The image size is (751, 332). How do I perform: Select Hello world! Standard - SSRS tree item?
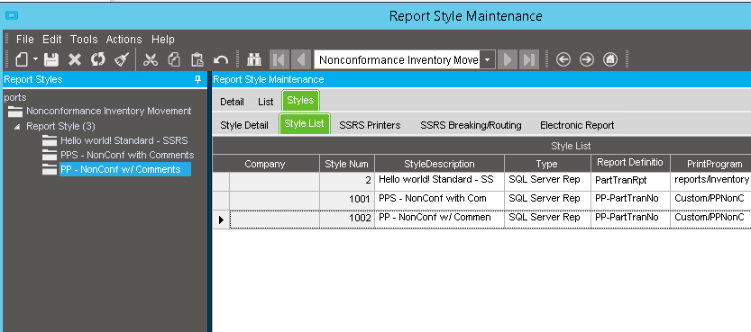point(124,140)
